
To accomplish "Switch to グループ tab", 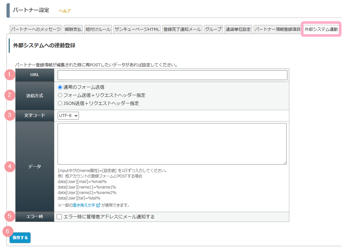I will click(x=213, y=29).
